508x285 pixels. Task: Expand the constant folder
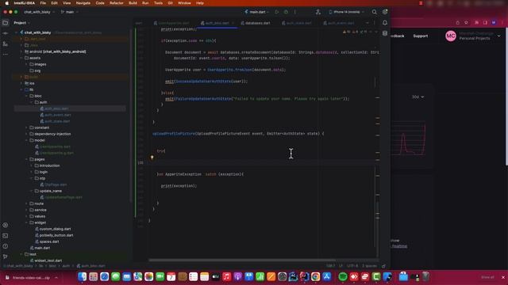coord(26,127)
